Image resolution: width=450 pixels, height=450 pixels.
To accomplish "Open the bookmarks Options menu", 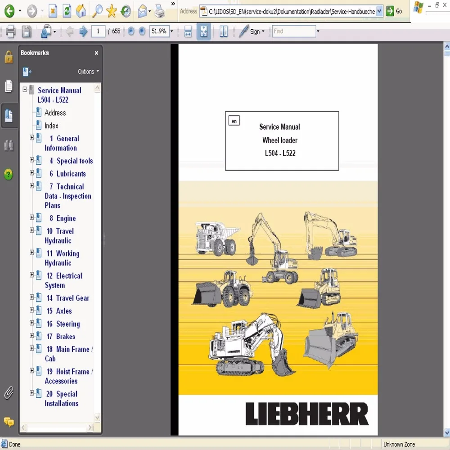I will tap(88, 72).
